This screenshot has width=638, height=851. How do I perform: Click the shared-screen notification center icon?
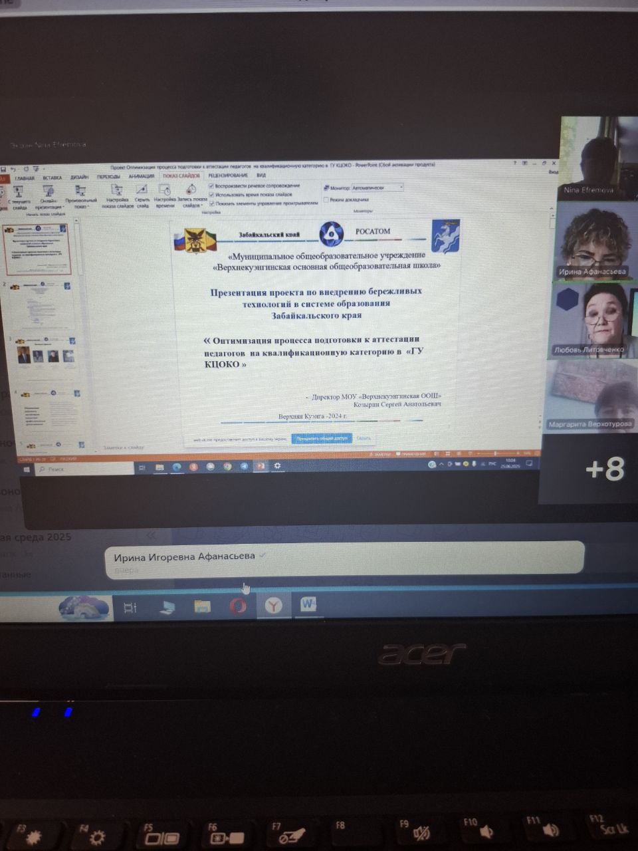point(530,463)
